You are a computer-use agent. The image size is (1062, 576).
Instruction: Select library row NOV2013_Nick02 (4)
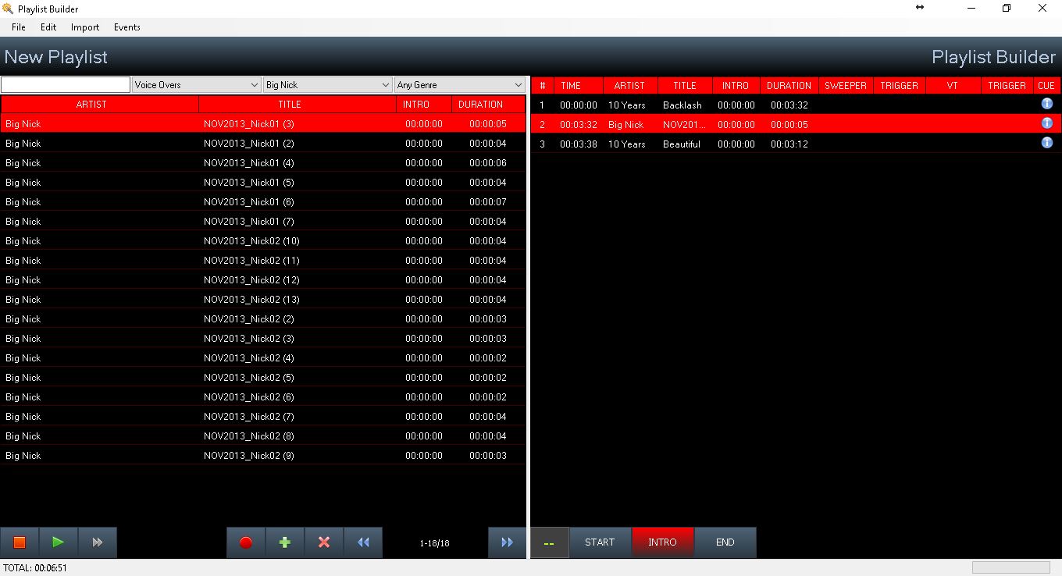263,358
